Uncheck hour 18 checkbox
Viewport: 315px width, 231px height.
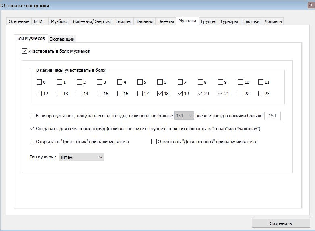coord(160,93)
